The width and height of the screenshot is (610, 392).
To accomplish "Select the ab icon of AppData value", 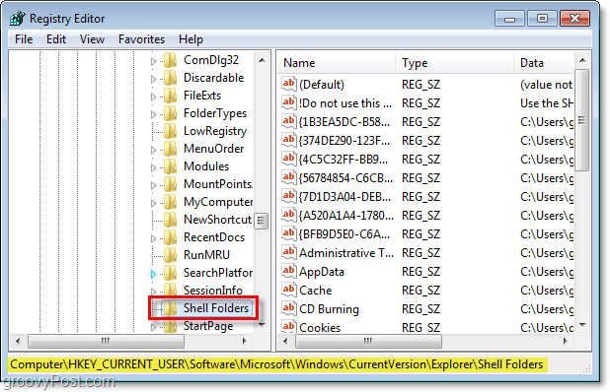I will [x=288, y=271].
